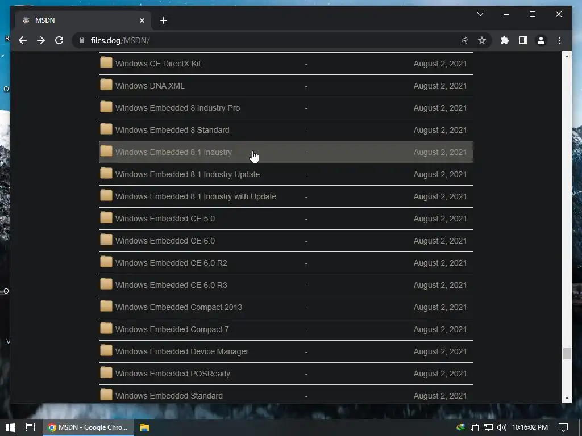This screenshot has width=582, height=436.
Task: Open the Extensions puzzle menu
Action: (505, 40)
